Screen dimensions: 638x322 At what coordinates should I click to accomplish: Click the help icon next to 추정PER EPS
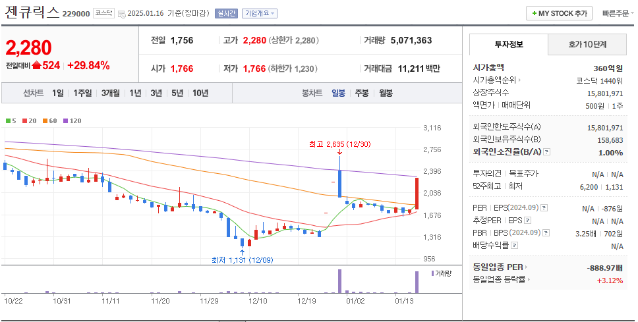click(528, 221)
